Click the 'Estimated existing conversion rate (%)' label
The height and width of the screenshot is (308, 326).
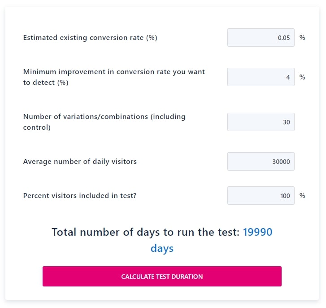(x=90, y=38)
